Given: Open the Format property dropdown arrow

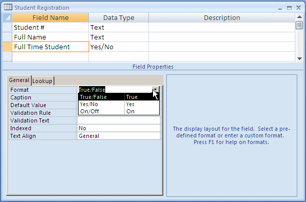Looking at the screenshot, I should [x=156, y=90].
